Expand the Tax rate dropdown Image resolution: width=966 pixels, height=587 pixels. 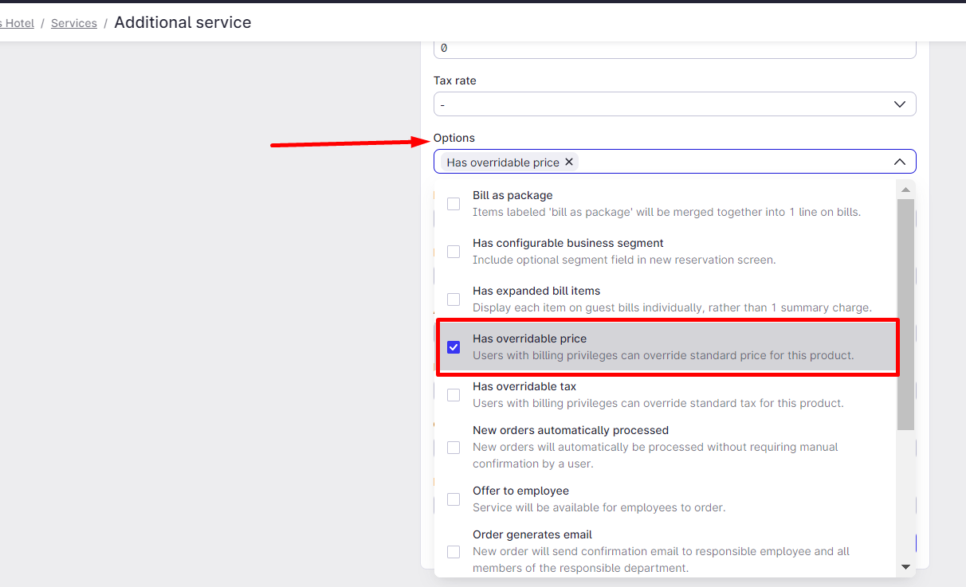click(x=899, y=104)
